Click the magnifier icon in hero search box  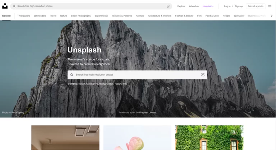click(x=72, y=75)
